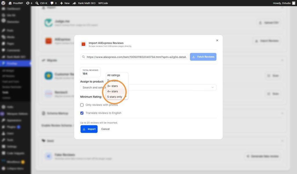Open the New content menu

tap(65, 3)
